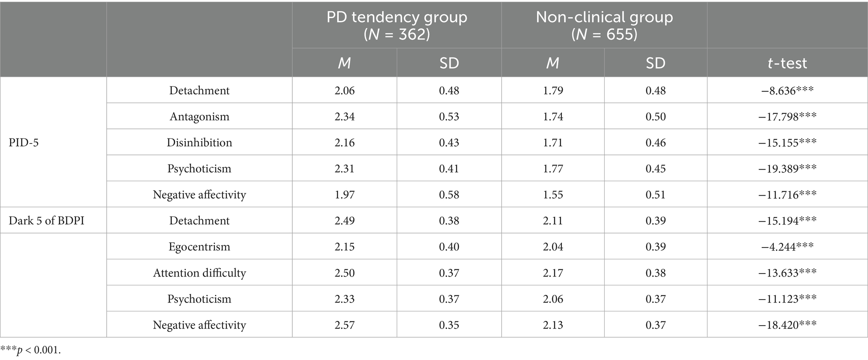Click the p < 0.001 footnote text
The width and height of the screenshot is (868, 360).
pyautogui.click(x=31, y=350)
